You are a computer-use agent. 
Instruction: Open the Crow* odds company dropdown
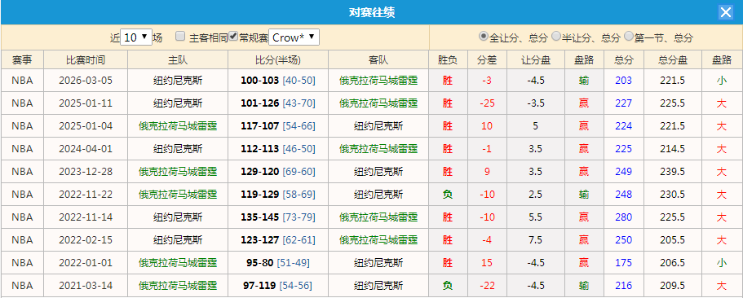pos(294,37)
